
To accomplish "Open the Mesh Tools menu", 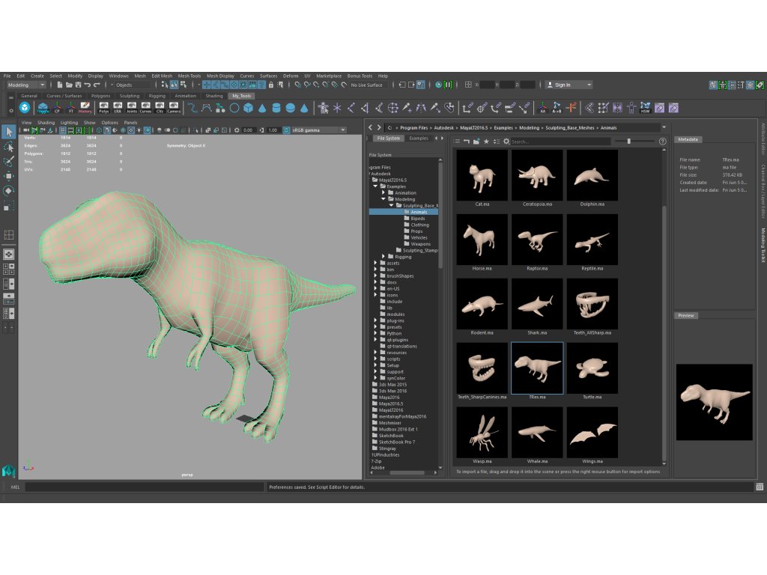I will tap(189, 76).
